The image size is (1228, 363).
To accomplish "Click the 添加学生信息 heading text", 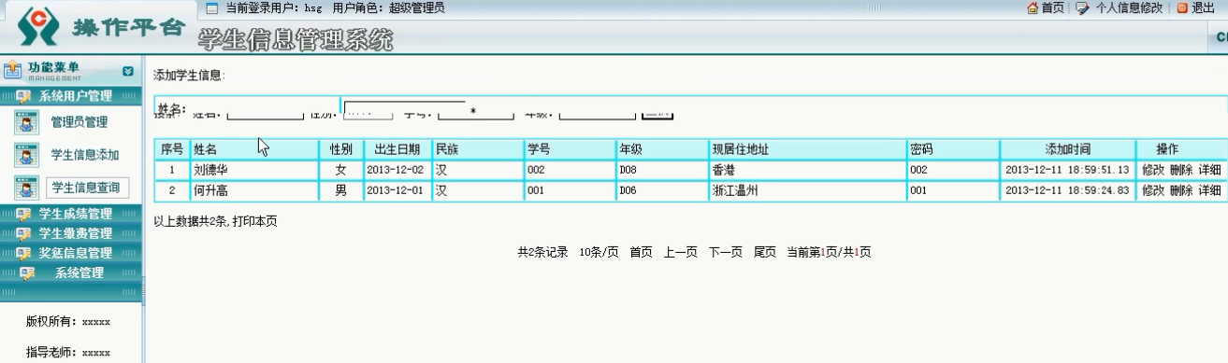I will coord(188,75).
